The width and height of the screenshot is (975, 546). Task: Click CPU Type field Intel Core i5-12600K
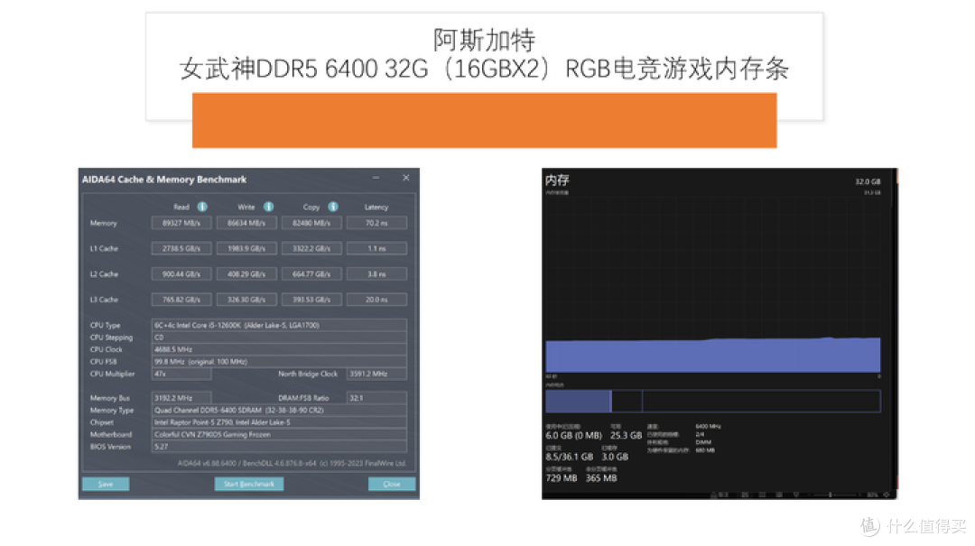pyautogui.click(x=279, y=325)
